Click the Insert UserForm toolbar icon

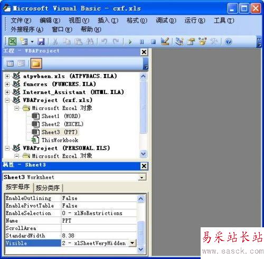click(x=24, y=42)
